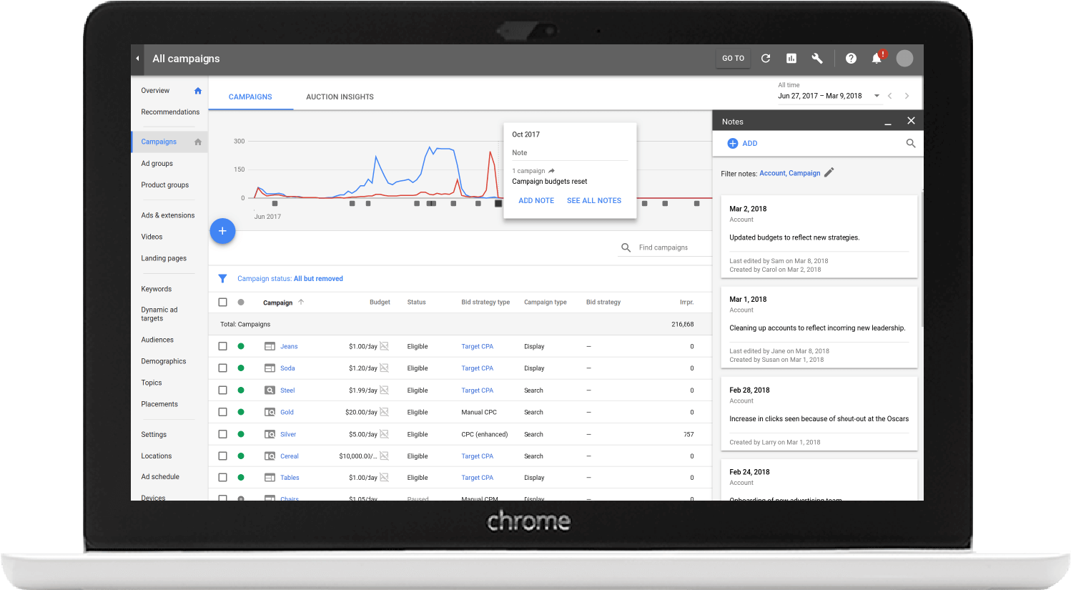The width and height of the screenshot is (1071, 590).
Task: Click the blue plus create campaign button
Action: (222, 231)
